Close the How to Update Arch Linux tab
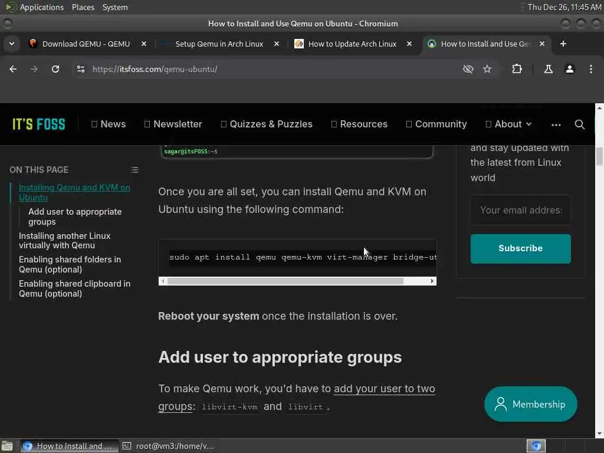Screen dimensions: 604x453 click(409, 44)
